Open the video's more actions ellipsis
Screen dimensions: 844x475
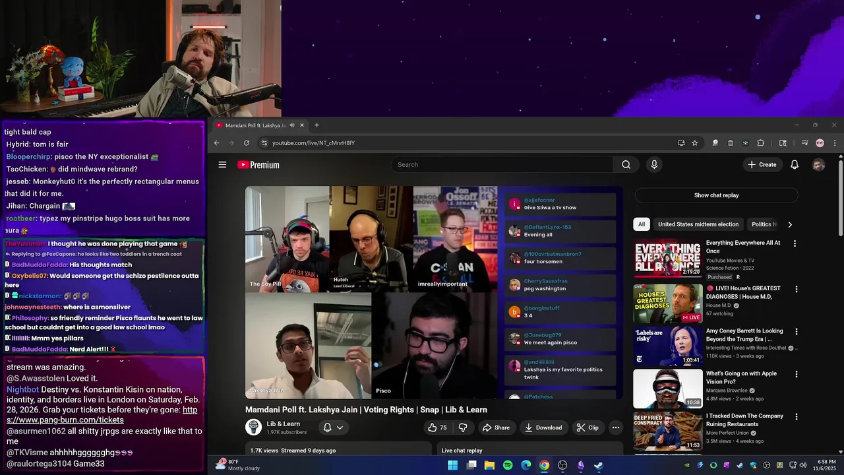coord(616,427)
